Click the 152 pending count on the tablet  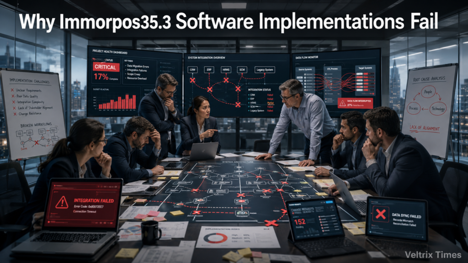click(299, 221)
